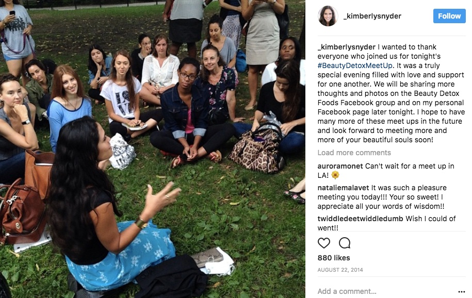The image size is (472, 298).
Task: Open twiddledeetwiddledumb commenter profile
Action: [x=361, y=219]
